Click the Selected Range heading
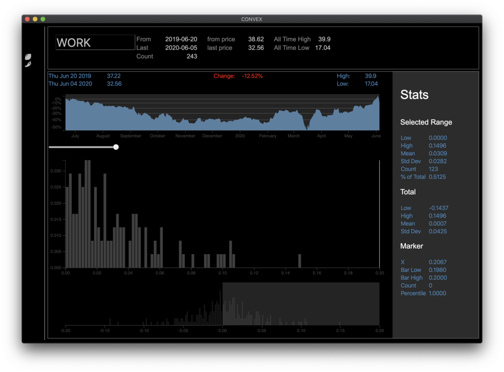504x372 pixels. click(426, 122)
